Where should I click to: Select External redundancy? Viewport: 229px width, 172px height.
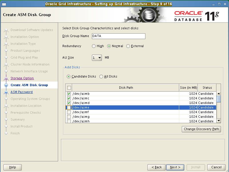pyautogui.click(x=128, y=46)
